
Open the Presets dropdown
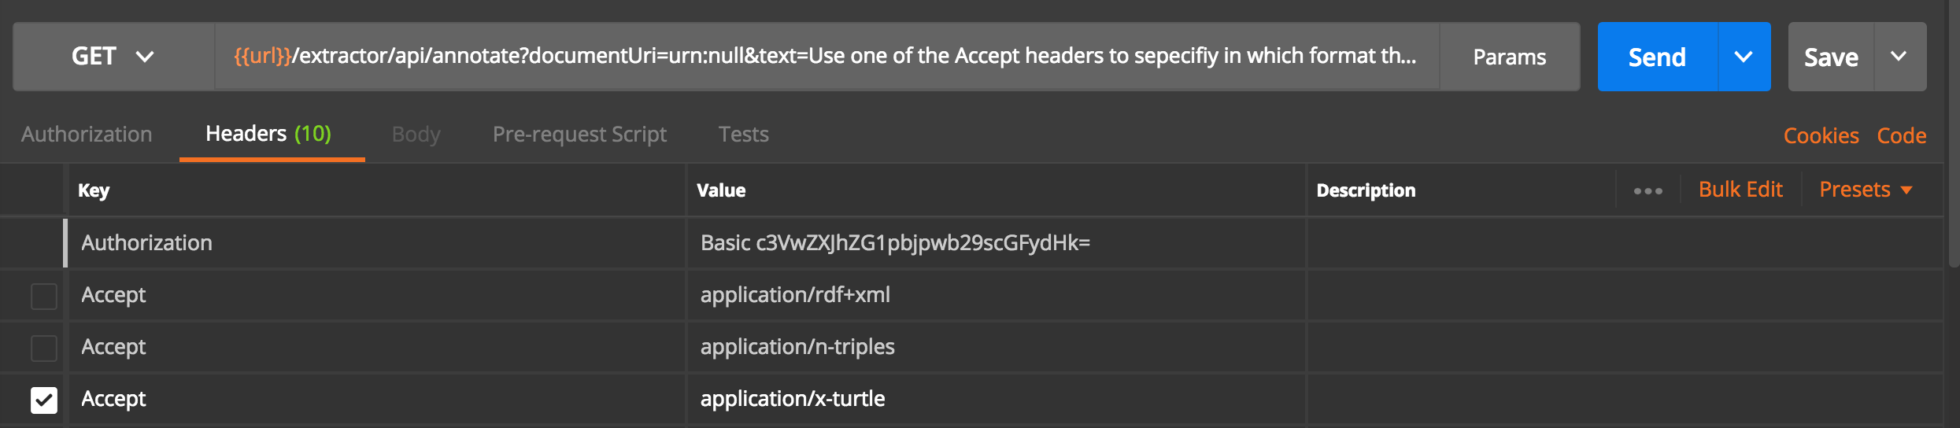click(x=1865, y=190)
